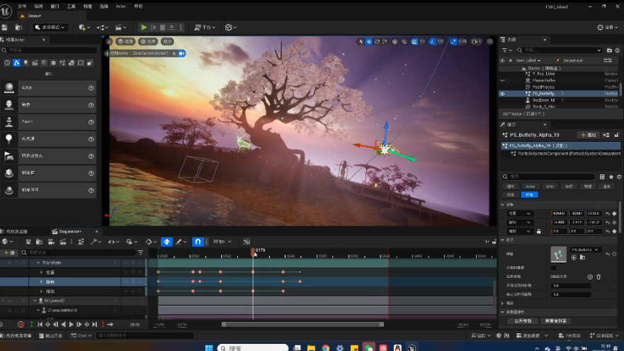The image size is (624, 351).
Task: Maximize the viewport with the corner layout icon
Action: tap(490, 41)
